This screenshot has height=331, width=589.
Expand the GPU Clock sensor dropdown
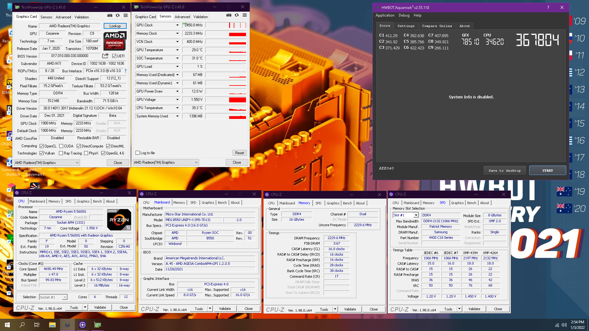click(x=177, y=25)
